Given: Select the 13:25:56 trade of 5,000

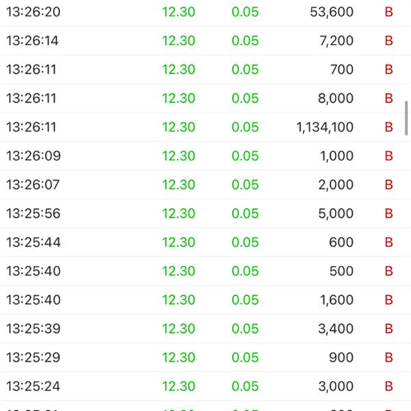Looking at the screenshot, I should pos(206,213).
